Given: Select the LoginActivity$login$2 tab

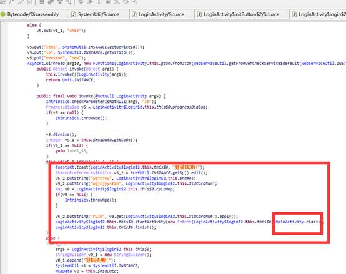Looking at the screenshot, I should (318, 14).
